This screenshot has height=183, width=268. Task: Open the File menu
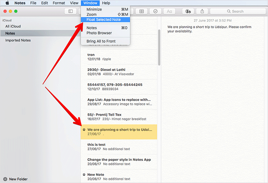point(33,3)
